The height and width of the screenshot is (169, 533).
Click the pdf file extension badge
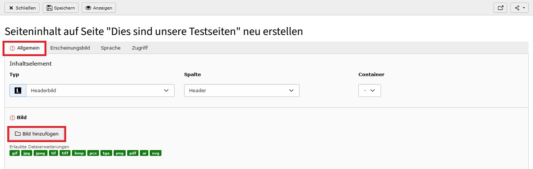point(133,153)
